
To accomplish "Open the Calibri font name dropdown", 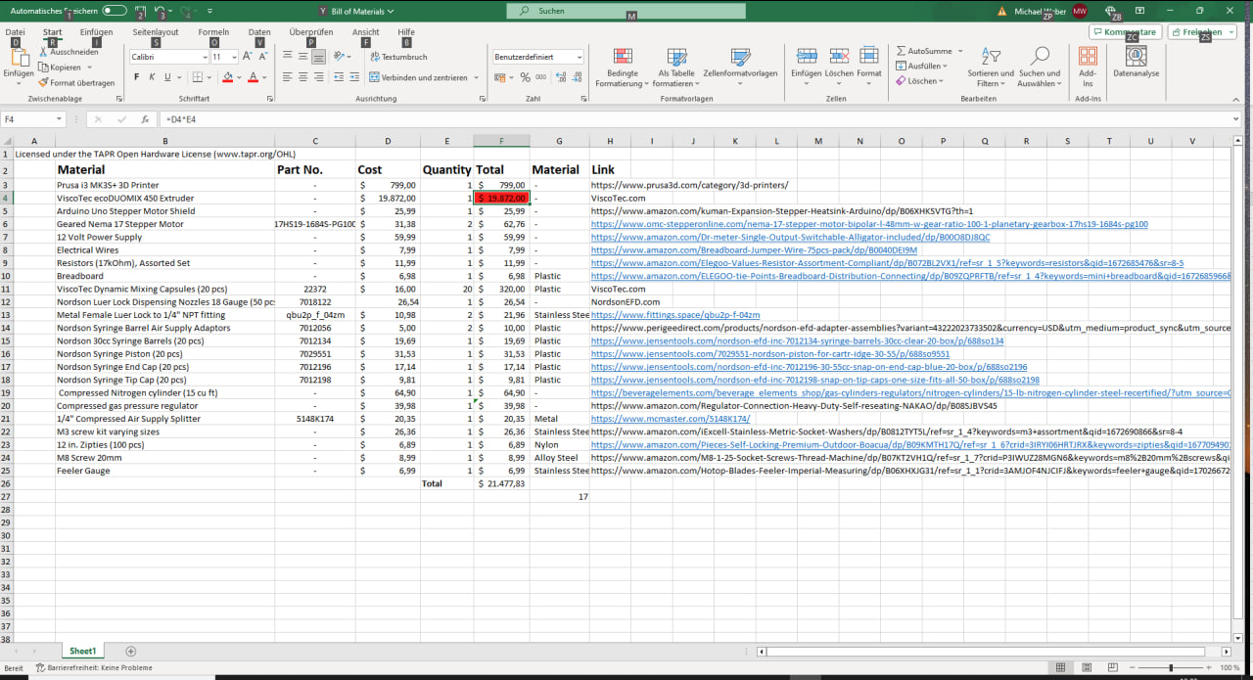I will [x=204, y=57].
